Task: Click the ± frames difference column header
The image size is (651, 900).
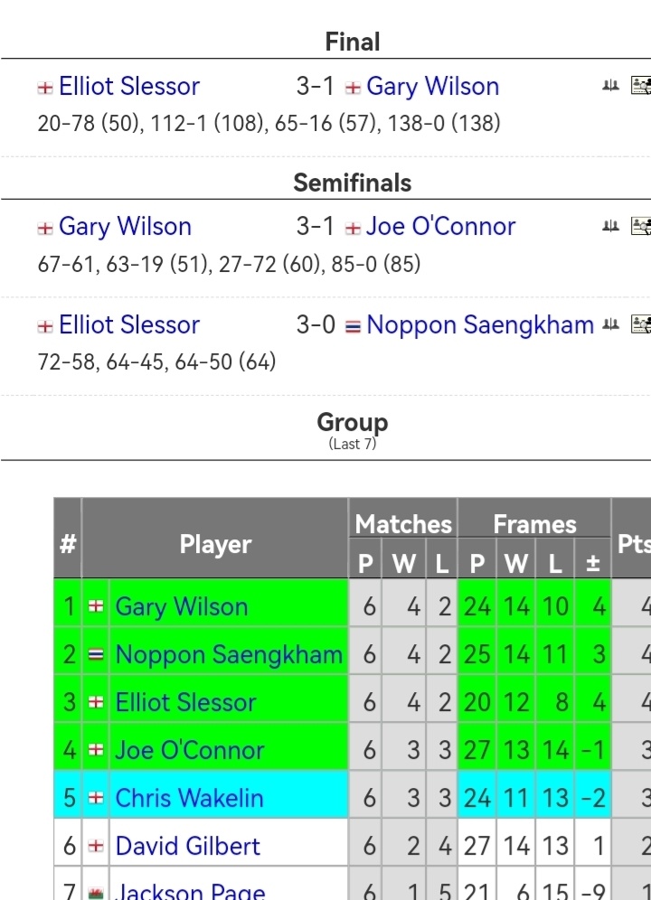Action: point(593,564)
